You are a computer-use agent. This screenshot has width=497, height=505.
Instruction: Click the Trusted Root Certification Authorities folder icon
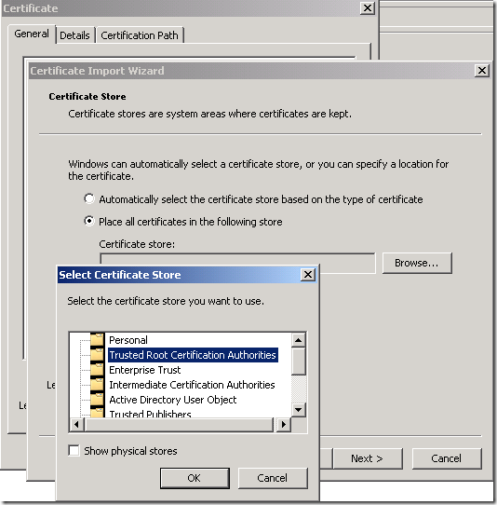coord(97,354)
